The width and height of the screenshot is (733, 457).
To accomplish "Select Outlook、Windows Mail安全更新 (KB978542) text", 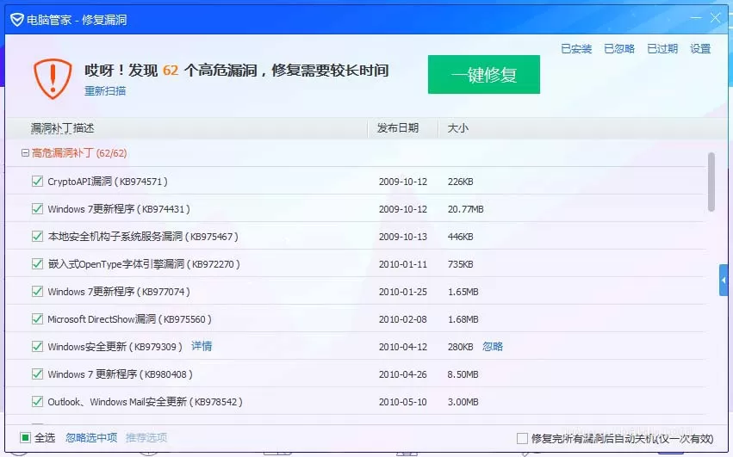I will pos(145,402).
